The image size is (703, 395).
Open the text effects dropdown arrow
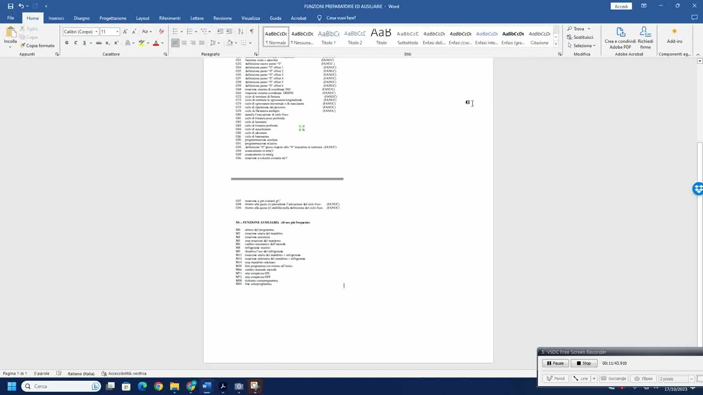tap(134, 43)
